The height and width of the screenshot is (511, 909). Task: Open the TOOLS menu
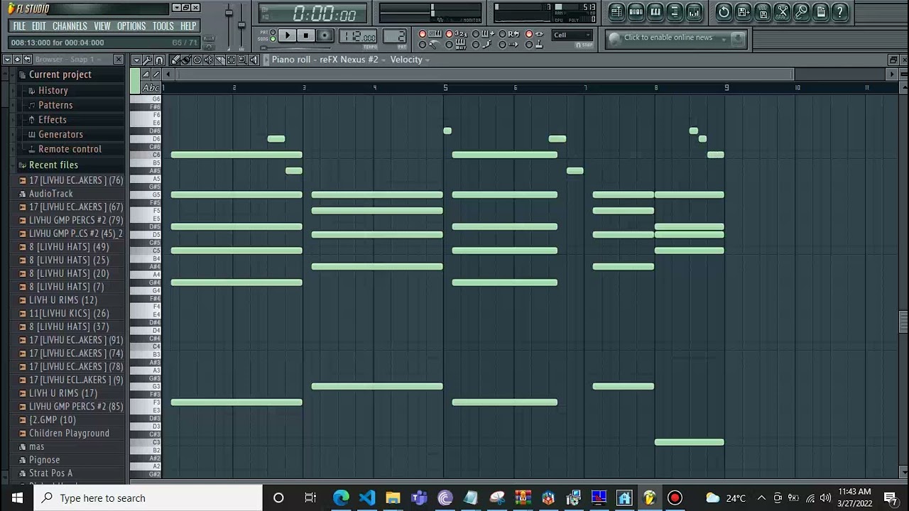[163, 26]
